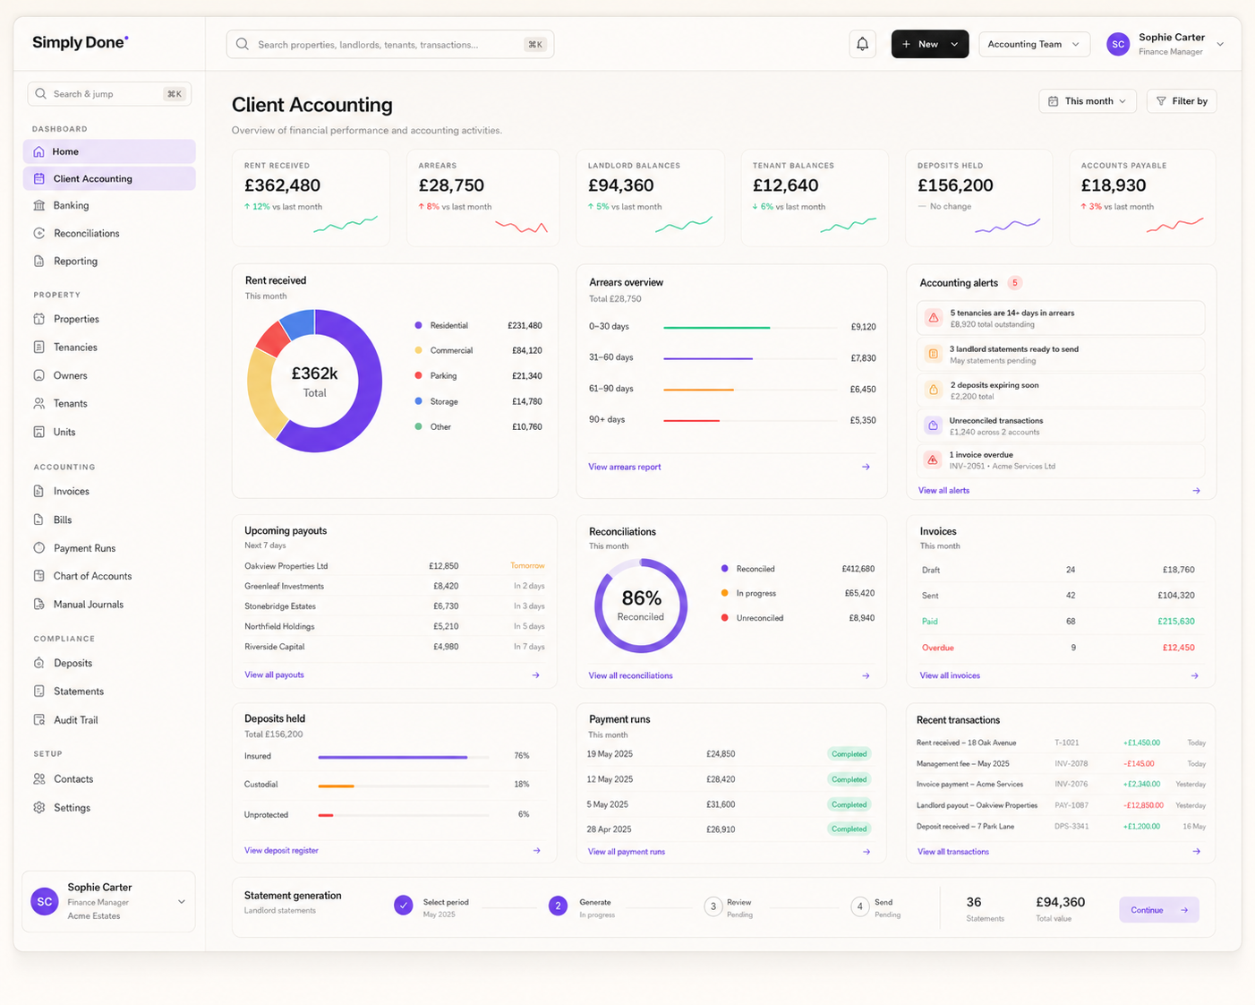
Task: Click the Banking building icon
Action: click(39, 205)
